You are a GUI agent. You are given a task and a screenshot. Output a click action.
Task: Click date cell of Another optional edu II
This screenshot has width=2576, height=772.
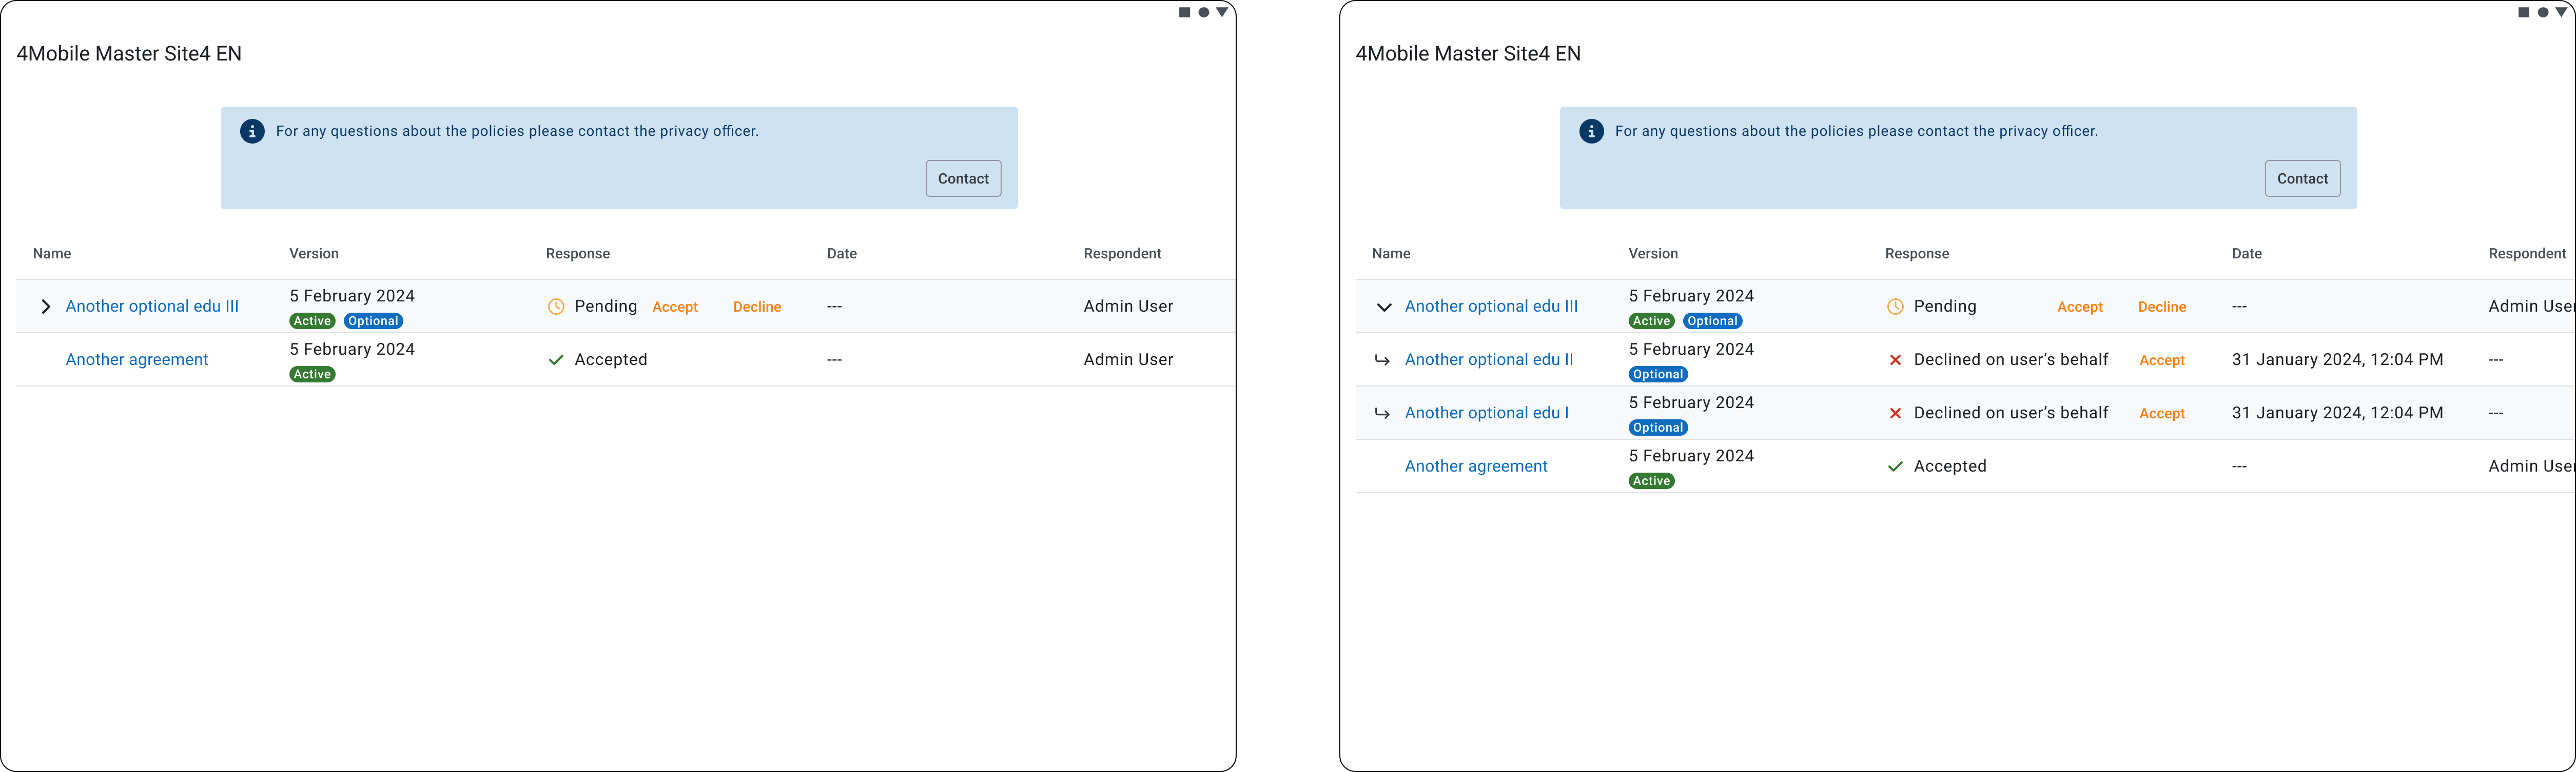(x=2337, y=359)
